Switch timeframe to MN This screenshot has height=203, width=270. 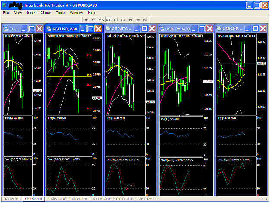pyautogui.click(x=145, y=20)
